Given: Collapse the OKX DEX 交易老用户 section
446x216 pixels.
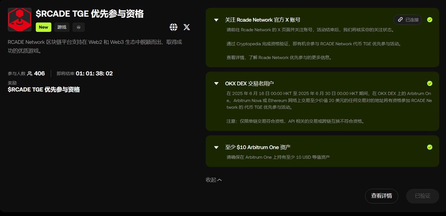Looking at the screenshot, I should pyautogui.click(x=216, y=84).
